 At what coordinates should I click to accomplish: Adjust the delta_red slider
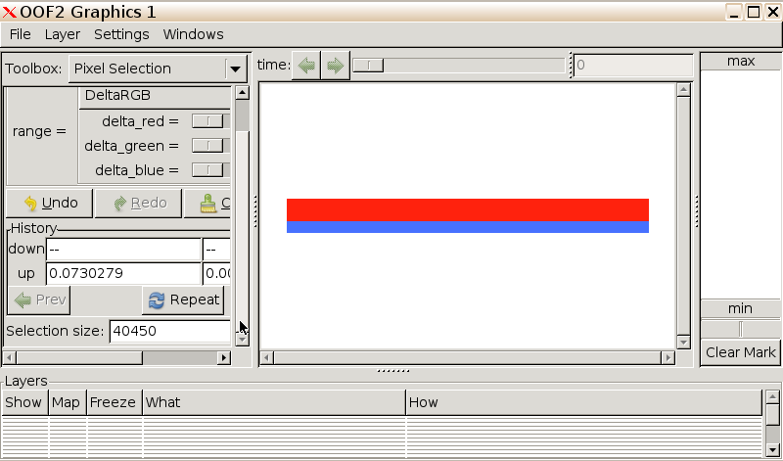click(x=208, y=120)
